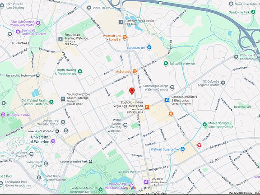Click the red location pin marker
This screenshot has height=195, width=260.
pyautogui.click(x=132, y=91)
